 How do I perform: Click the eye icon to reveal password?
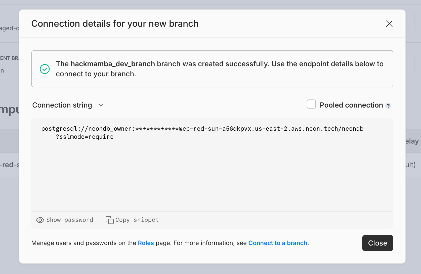[x=40, y=220]
